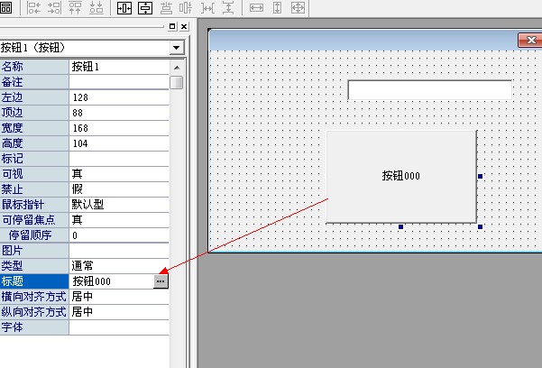Viewport: 542px width, 368px height.
Task: Choose the align bottom edges icon
Action: click(x=96, y=7)
